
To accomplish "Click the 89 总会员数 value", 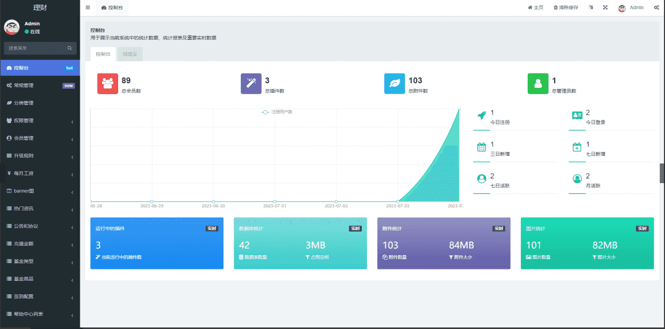I will [126, 80].
